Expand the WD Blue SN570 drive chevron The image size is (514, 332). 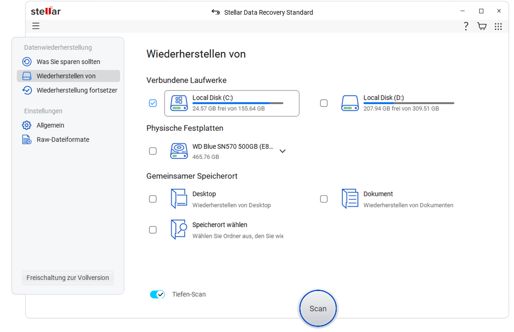tap(282, 151)
